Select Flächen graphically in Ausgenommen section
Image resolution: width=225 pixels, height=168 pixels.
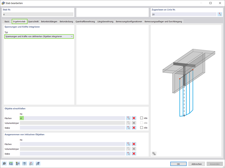128,144
